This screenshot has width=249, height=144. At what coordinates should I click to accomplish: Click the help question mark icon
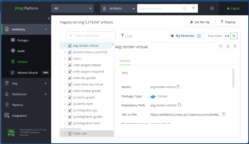[212, 8]
